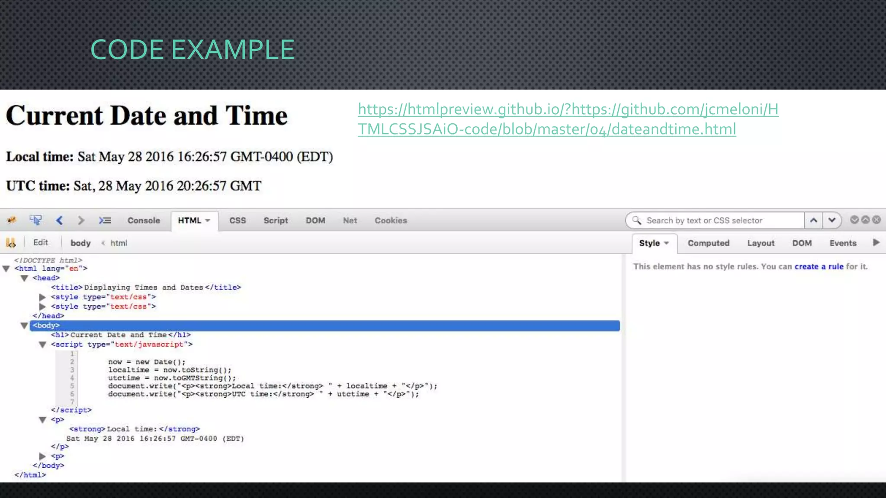Select the highlighted body tag row
The height and width of the screenshot is (498, 886).
coord(324,326)
